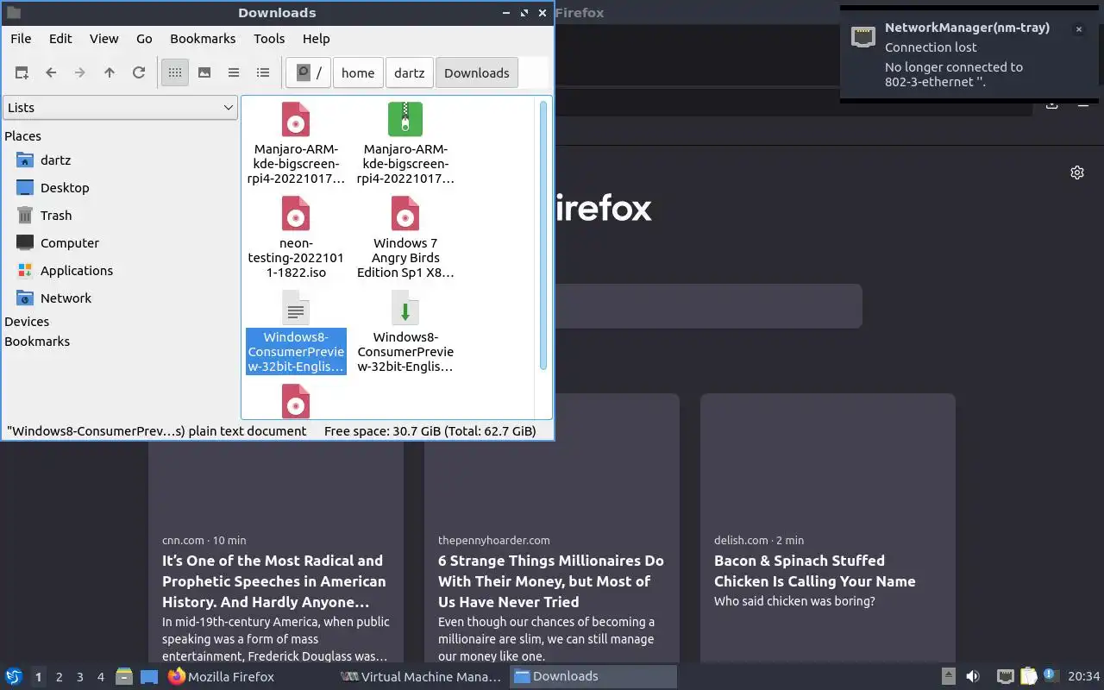Click the 'Devices' sidebar heading
The height and width of the screenshot is (690, 1104).
(x=27, y=322)
